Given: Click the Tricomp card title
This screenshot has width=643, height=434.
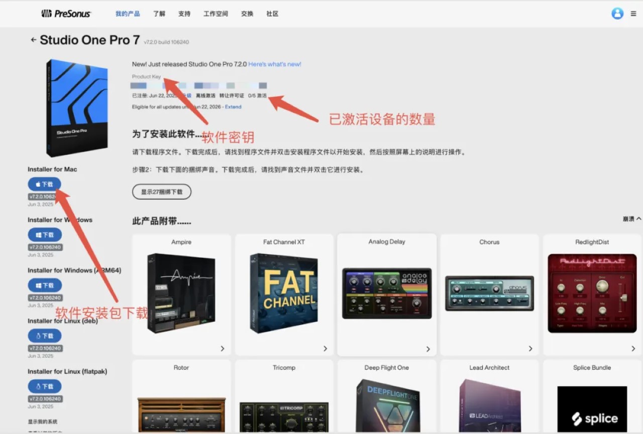Looking at the screenshot, I should click(284, 368).
